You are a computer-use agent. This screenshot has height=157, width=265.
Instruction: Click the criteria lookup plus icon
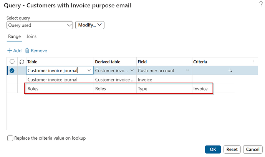[x=230, y=70]
